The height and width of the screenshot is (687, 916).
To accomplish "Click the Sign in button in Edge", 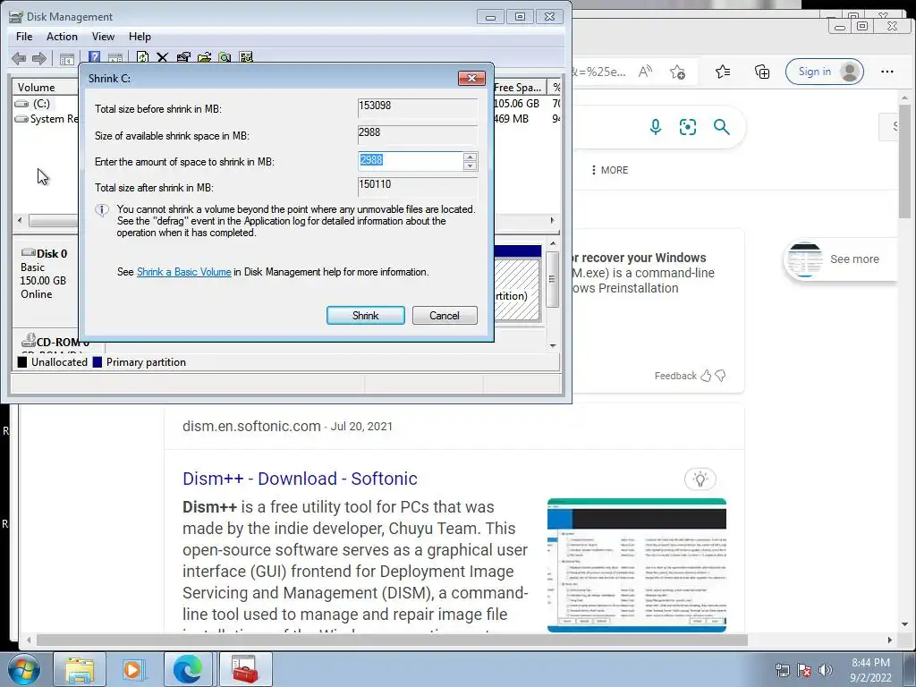I will point(824,72).
